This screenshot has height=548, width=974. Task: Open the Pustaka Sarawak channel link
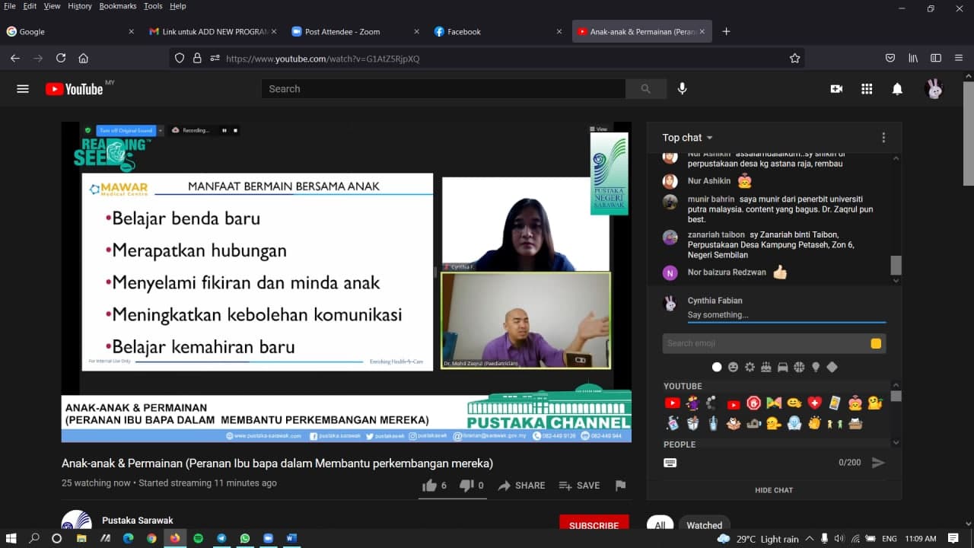point(138,521)
